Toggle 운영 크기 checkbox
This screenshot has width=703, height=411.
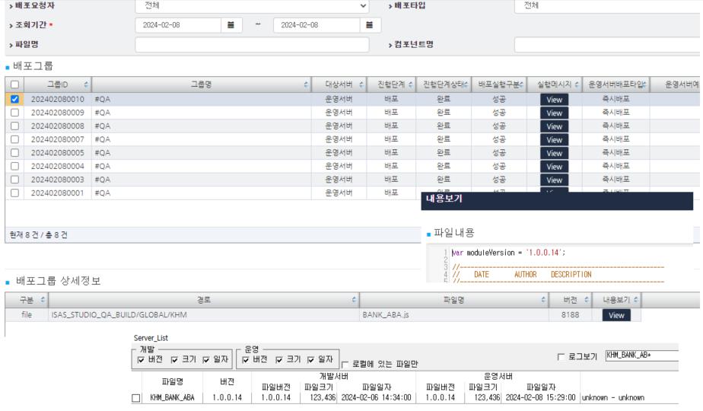pyautogui.click(x=279, y=360)
